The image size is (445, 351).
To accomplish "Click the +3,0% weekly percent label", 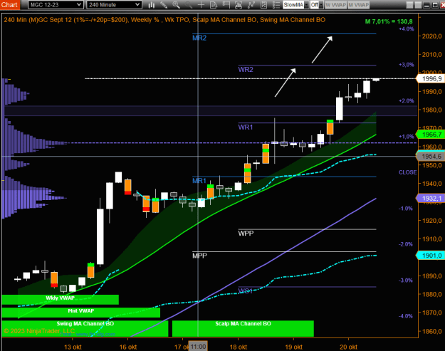I will tap(406, 65).
